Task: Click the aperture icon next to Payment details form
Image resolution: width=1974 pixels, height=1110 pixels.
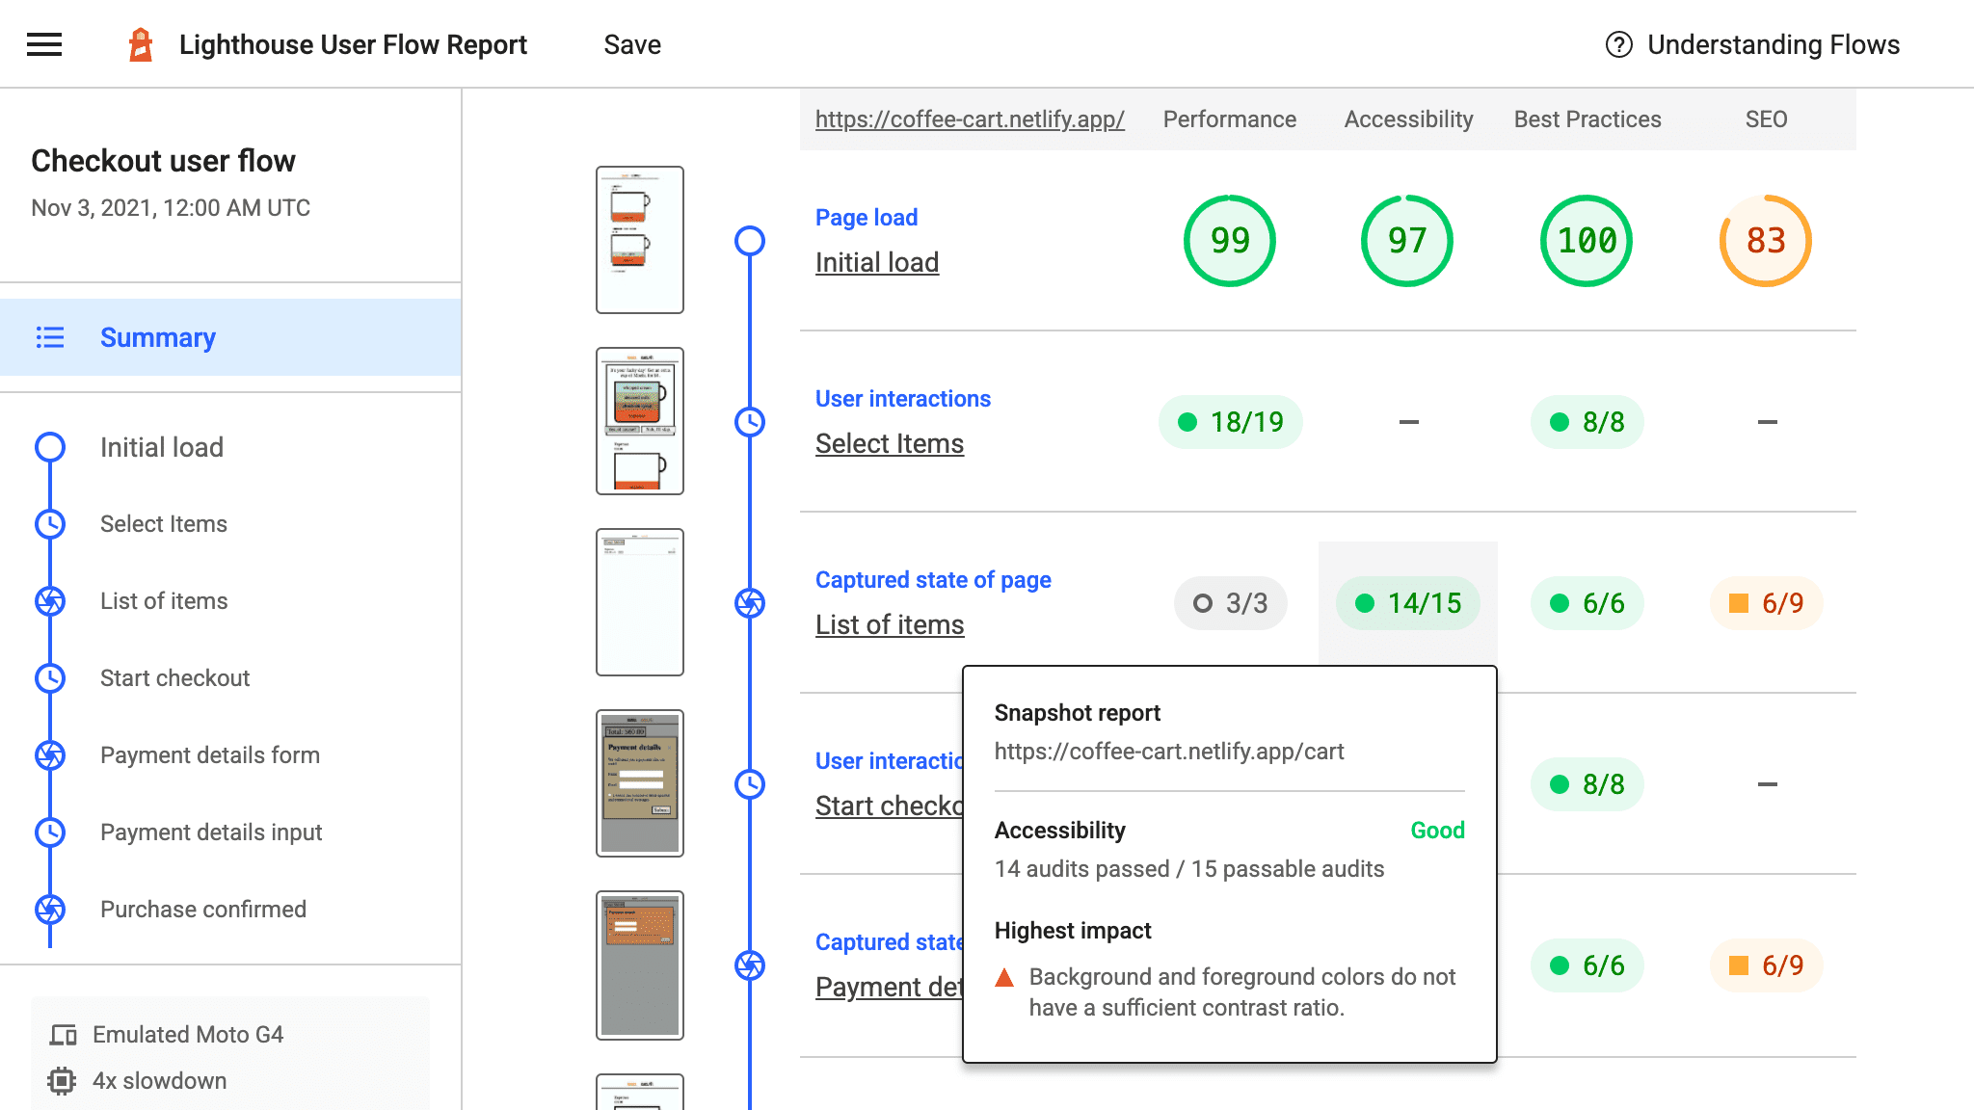Action: pos(50,754)
